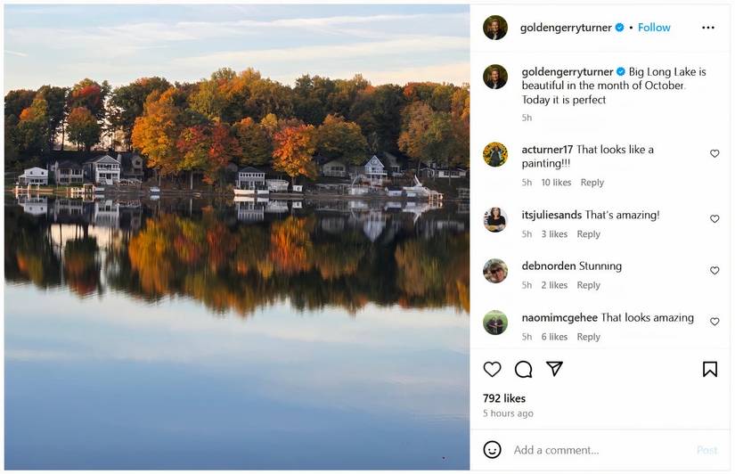Open the emoji picker smiley icon

point(492,450)
